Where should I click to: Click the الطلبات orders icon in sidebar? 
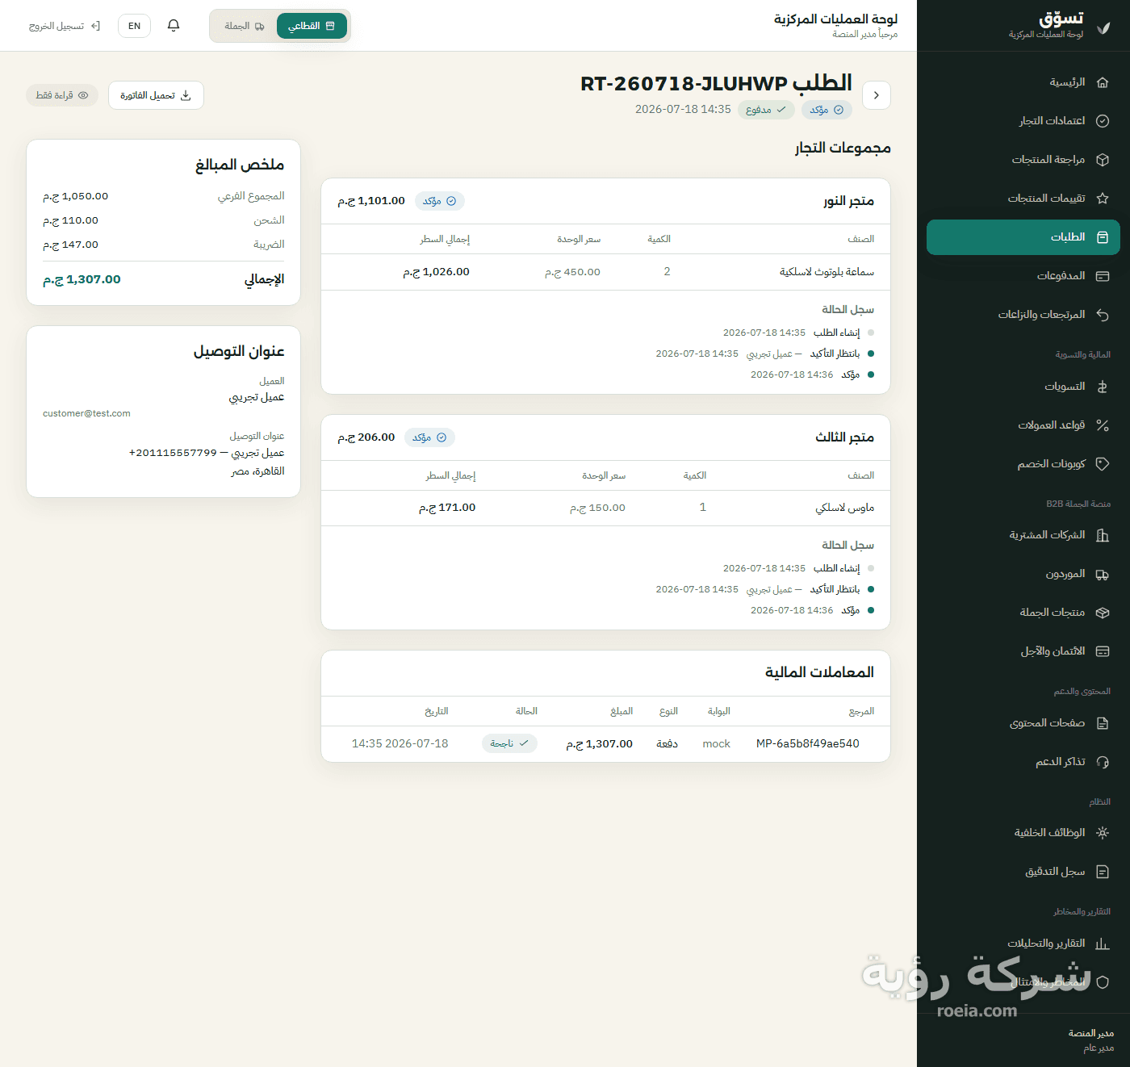coord(1103,237)
